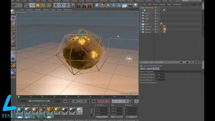The width and height of the screenshot is (215, 121).
Task: Open the Size mode dropdown
Action: (x=117, y=117)
